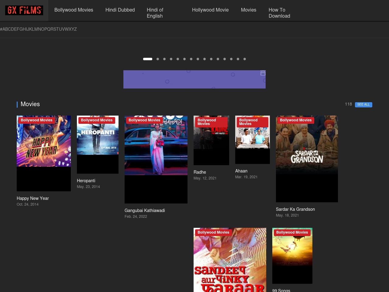Select the Movies item in top navigation
This screenshot has width=389, height=292.
pyautogui.click(x=249, y=10)
